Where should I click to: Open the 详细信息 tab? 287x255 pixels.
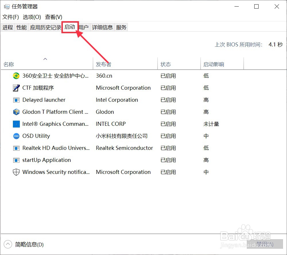coord(102,27)
